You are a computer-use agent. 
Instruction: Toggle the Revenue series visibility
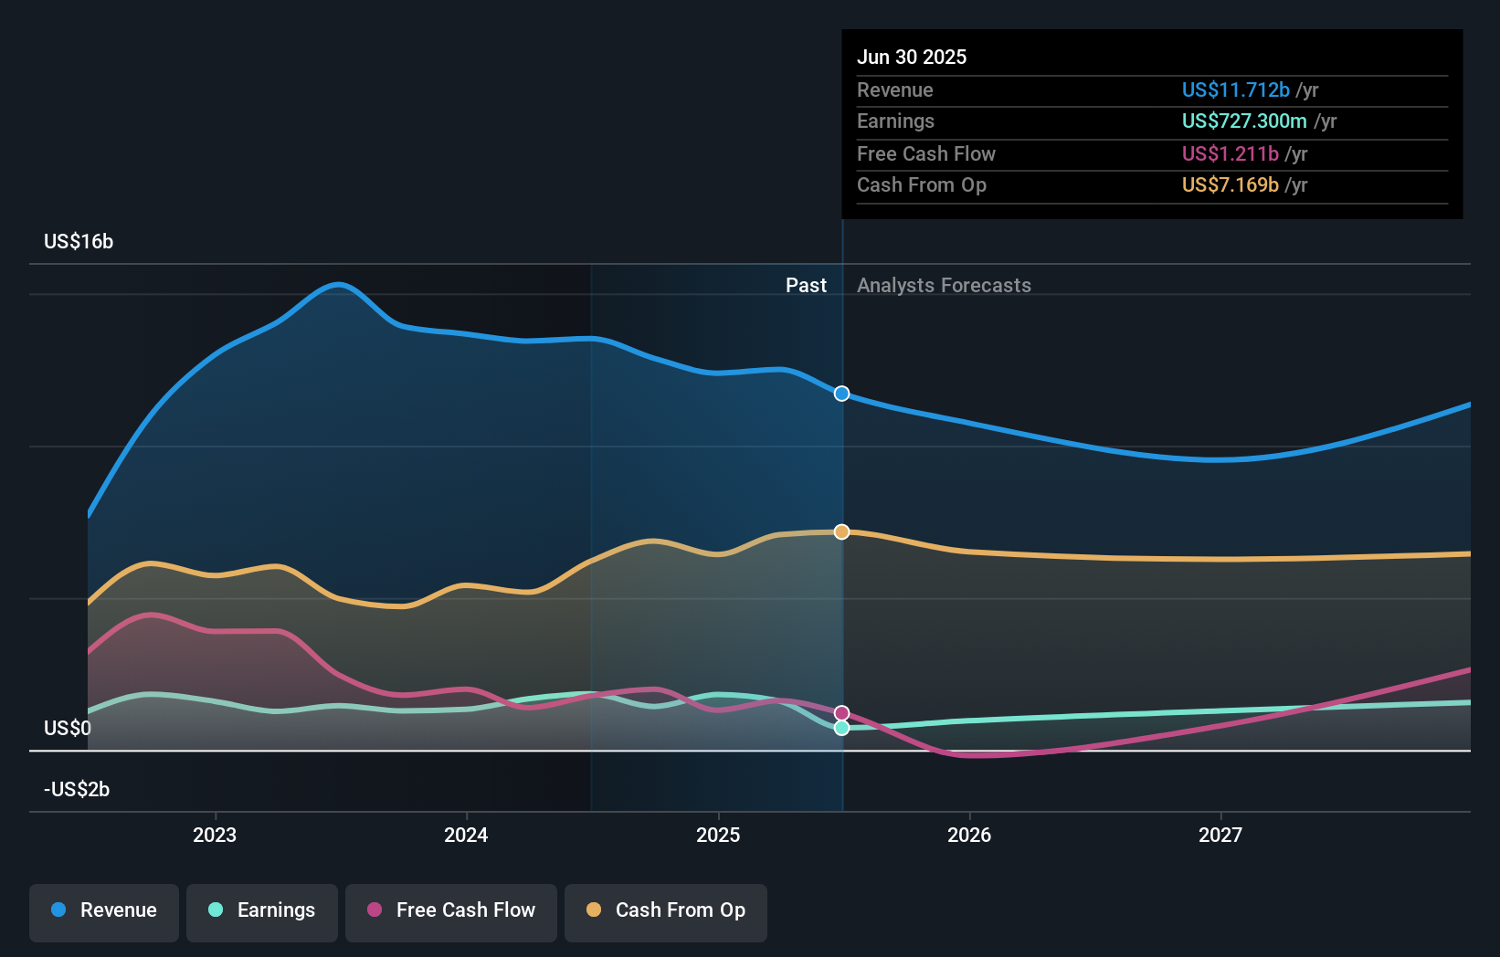[103, 910]
